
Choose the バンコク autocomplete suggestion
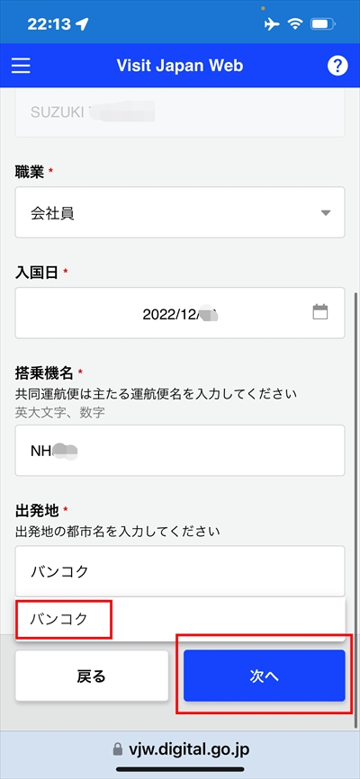tap(180, 619)
